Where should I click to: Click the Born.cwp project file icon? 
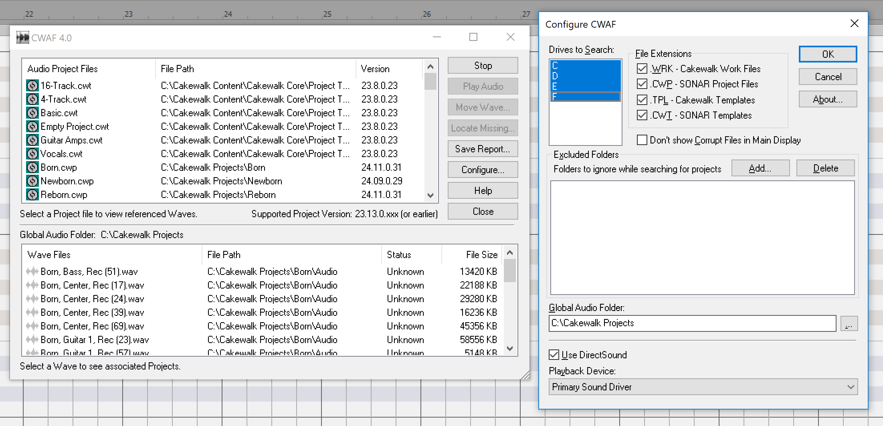click(32, 167)
